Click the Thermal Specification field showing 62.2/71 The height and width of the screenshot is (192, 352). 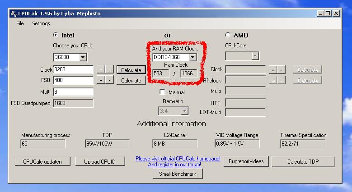click(303, 144)
